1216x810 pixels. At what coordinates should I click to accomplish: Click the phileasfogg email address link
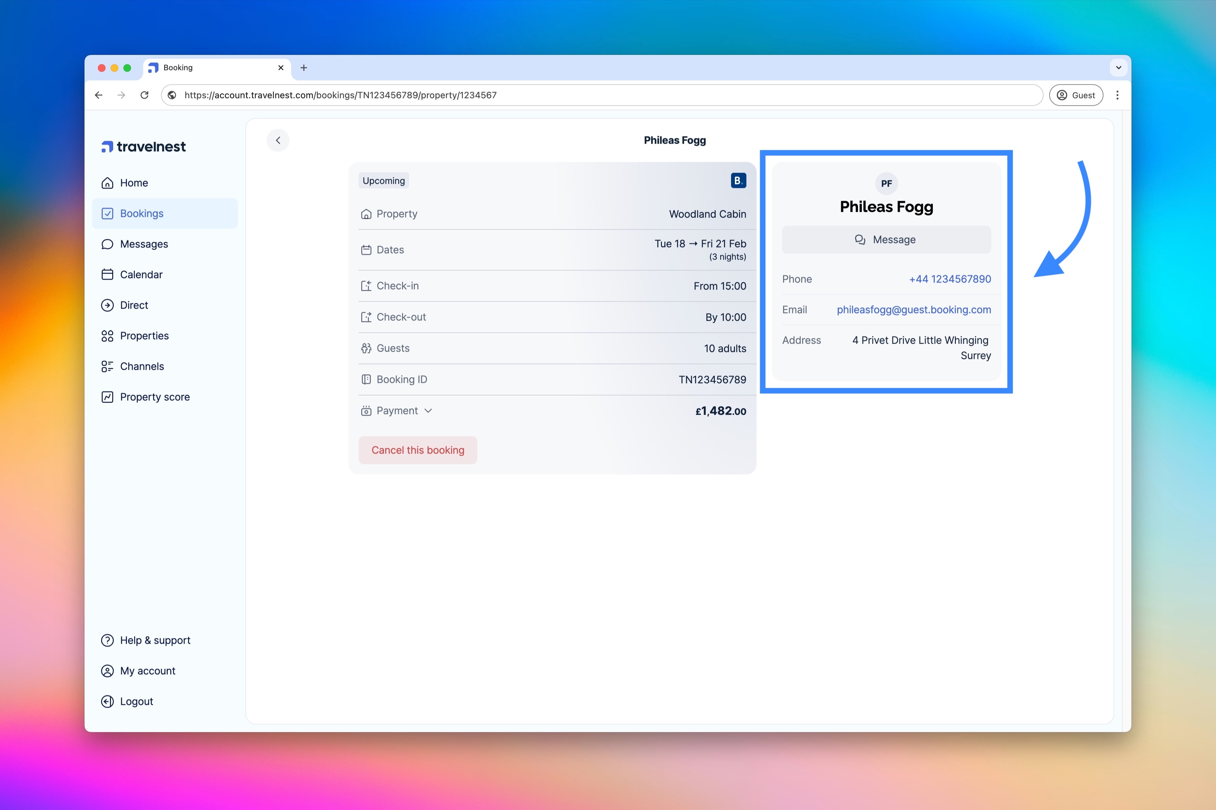click(x=913, y=310)
